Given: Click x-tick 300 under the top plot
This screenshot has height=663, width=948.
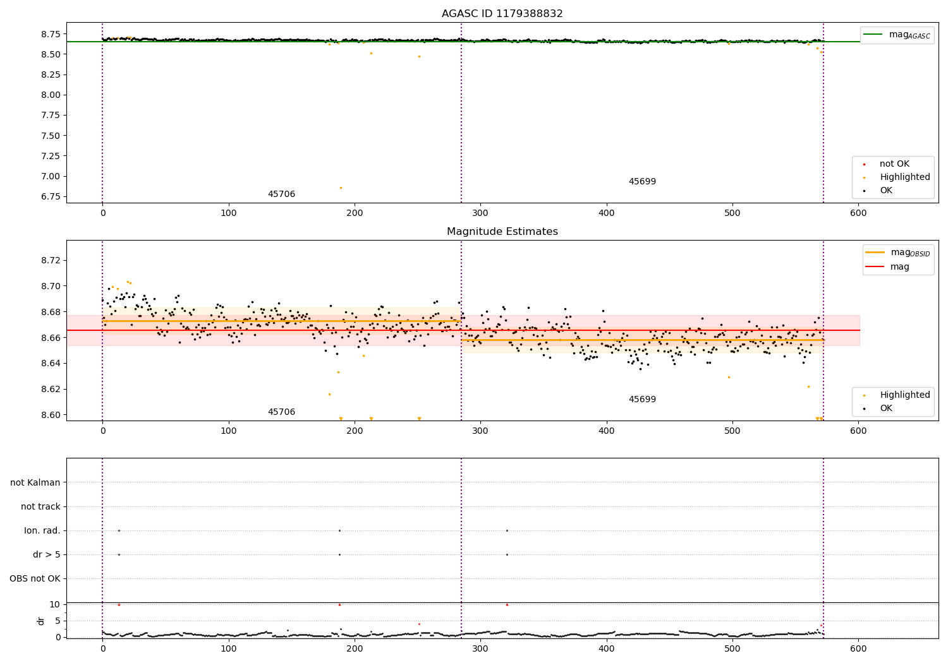Looking at the screenshot, I should click(480, 213).
